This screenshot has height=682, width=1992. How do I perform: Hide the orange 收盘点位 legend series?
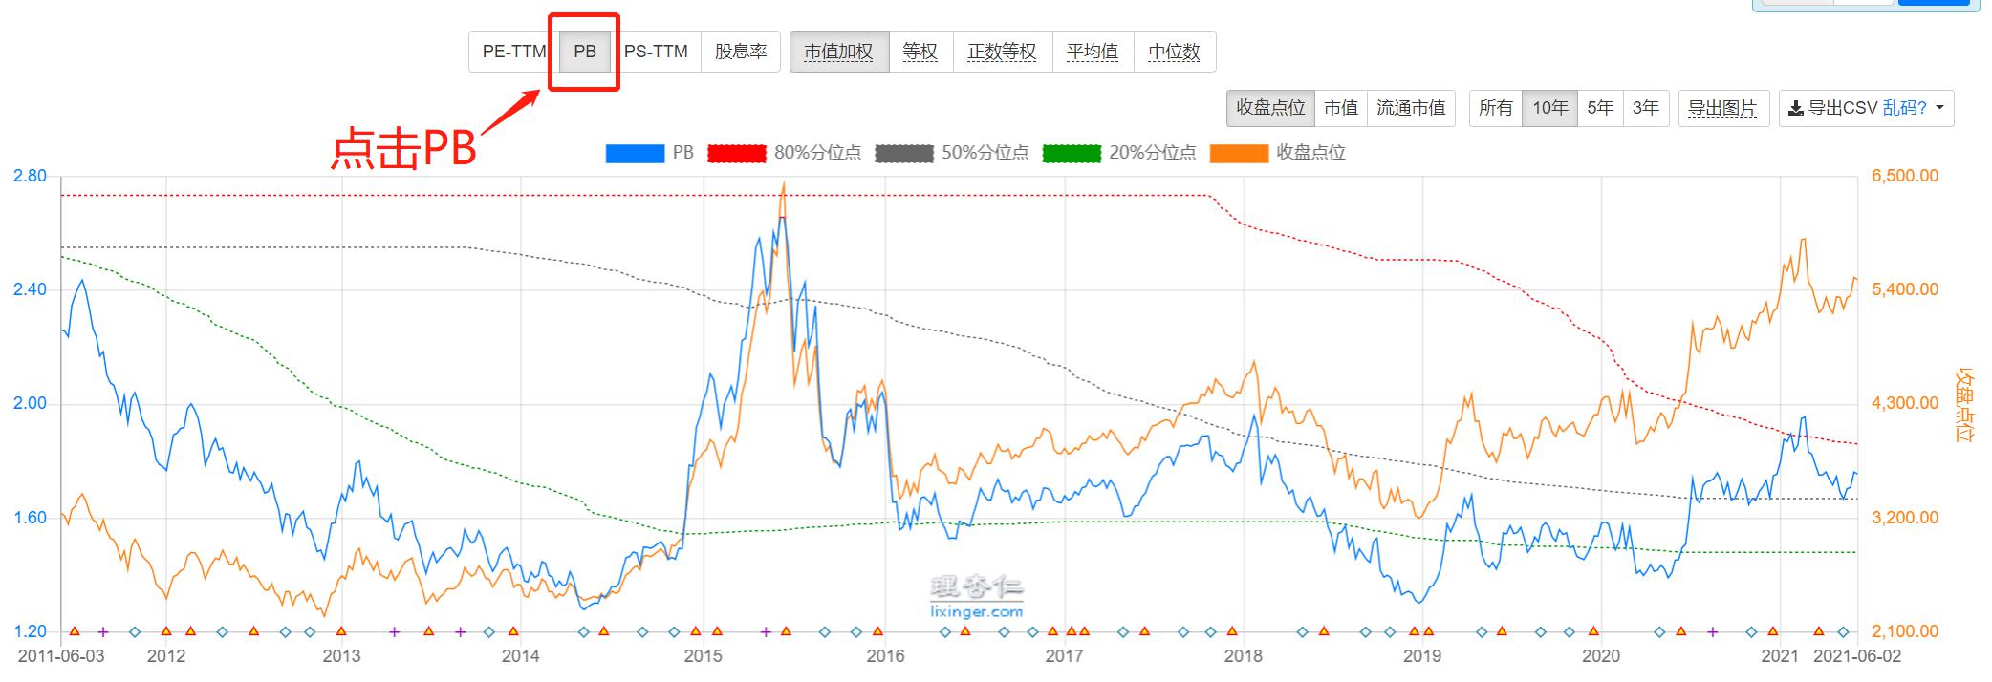pos(1278,153)
